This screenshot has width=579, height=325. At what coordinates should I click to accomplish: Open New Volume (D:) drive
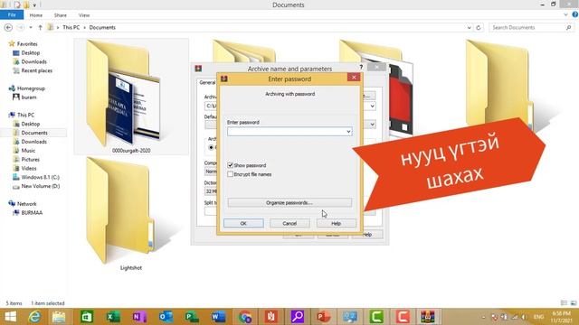point(40,186)
